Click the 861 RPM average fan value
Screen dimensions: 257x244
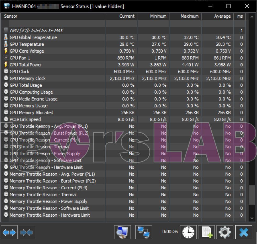tap(222, 58)
